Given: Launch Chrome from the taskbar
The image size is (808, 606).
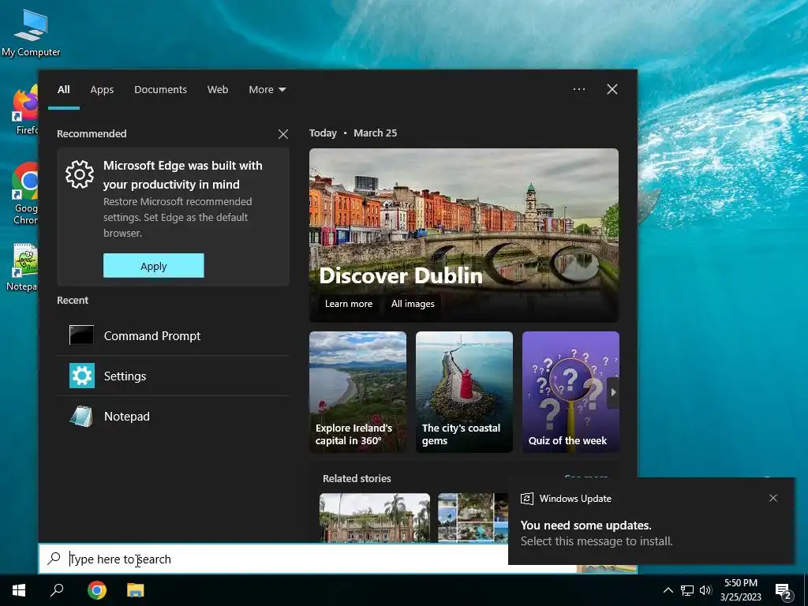Looking at the screenshot, I should tap(97, 590).
